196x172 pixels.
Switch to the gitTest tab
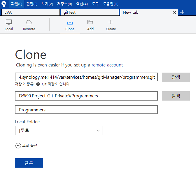(90, 13)
